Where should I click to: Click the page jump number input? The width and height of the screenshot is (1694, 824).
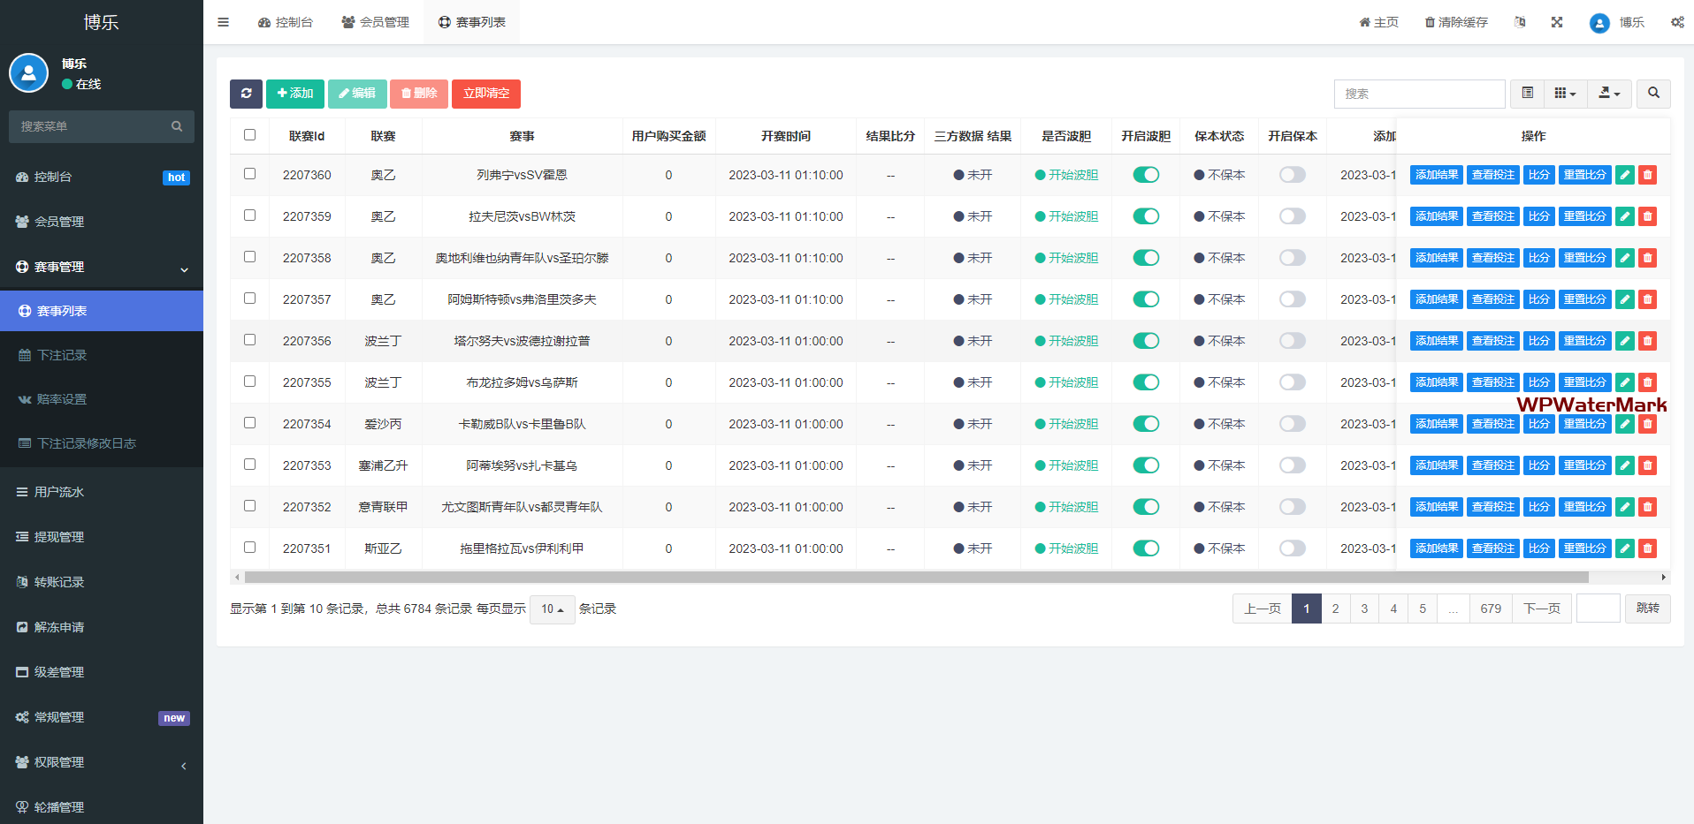pyautogui.click(x=1598, y=609)
